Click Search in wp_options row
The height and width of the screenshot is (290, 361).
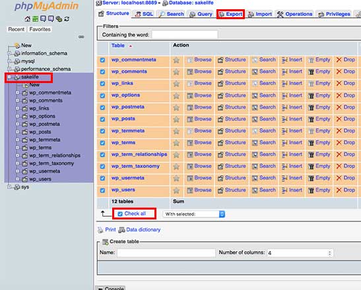coord(264,95)
